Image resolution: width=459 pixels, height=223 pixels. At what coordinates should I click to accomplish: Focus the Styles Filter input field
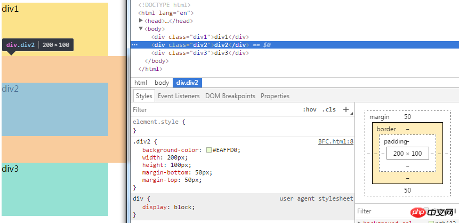tap(213, 110)
